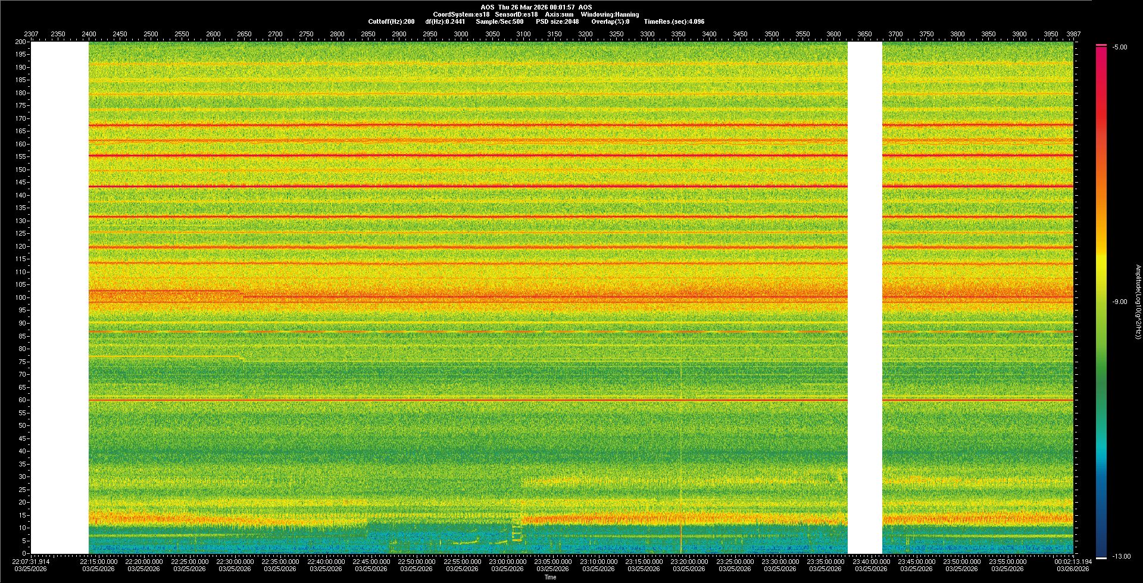Screen dimensions: 1143x583
Task: Select the Cuttoff(Hz):200 header text
Action: click(391, 21)
